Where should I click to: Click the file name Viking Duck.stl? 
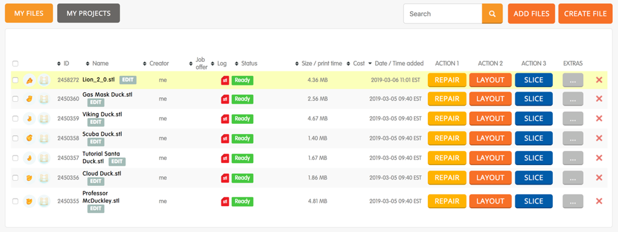pyautogui.click(x=102, y=114)
